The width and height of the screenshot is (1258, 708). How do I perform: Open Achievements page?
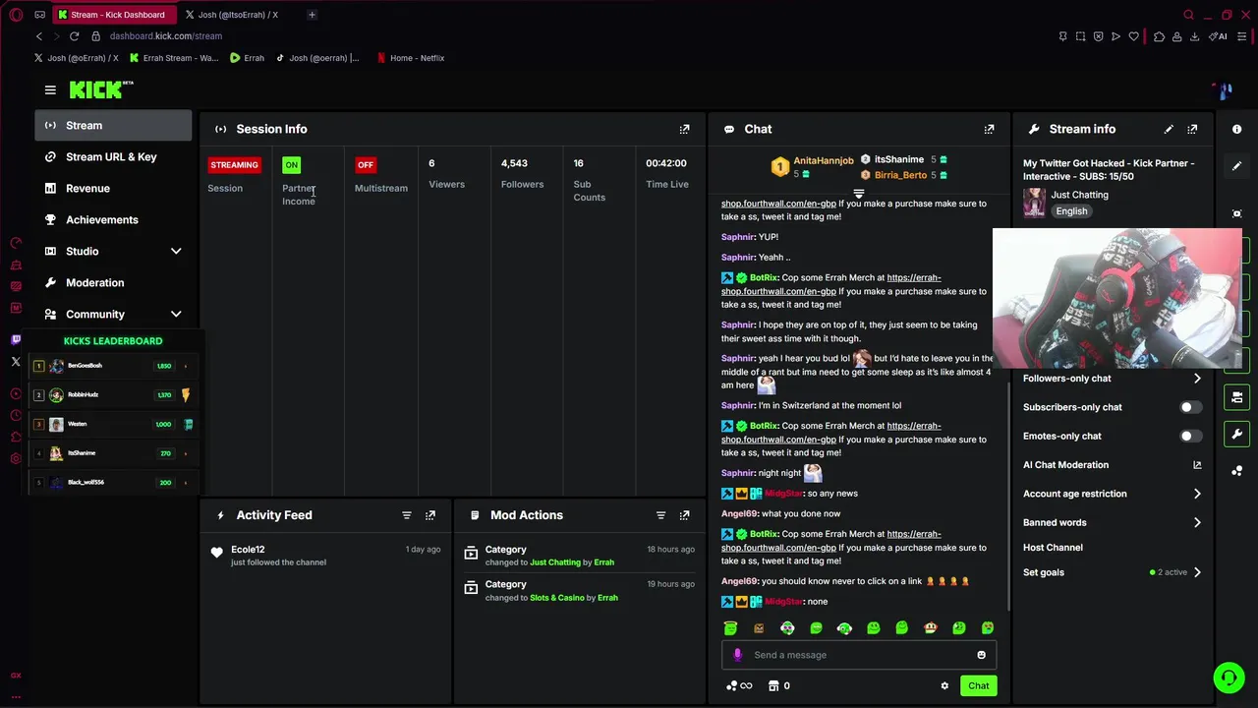click(x=114, y=220)
